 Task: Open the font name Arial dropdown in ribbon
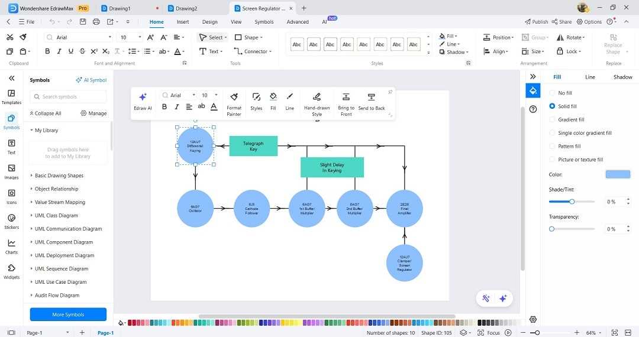point(78,37)
